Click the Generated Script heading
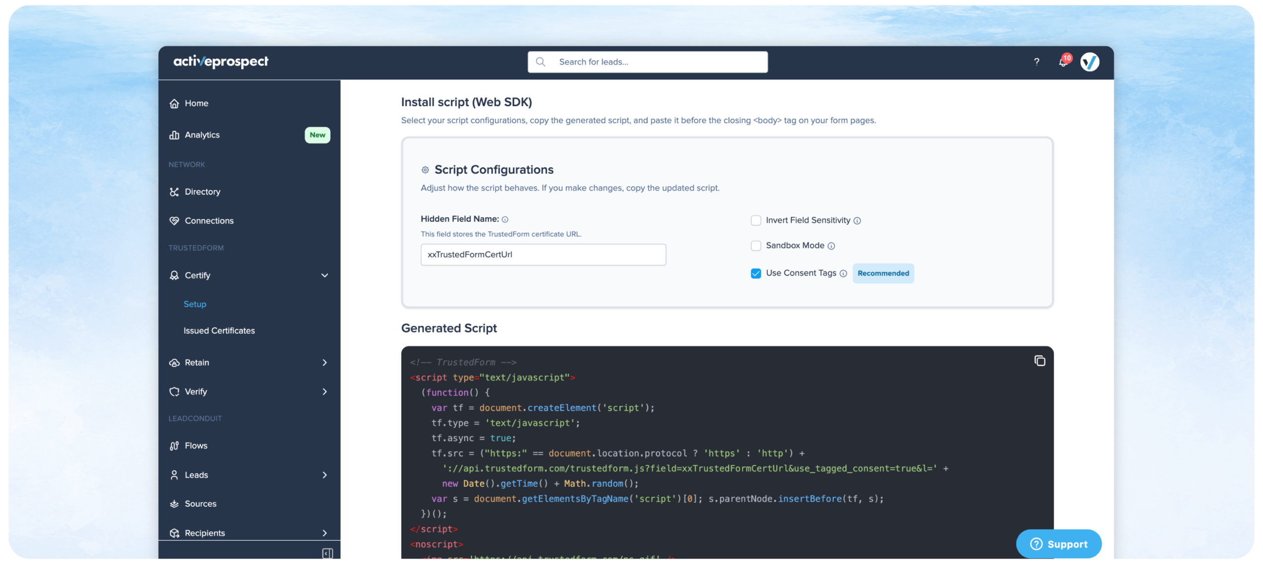 [449, 328]
